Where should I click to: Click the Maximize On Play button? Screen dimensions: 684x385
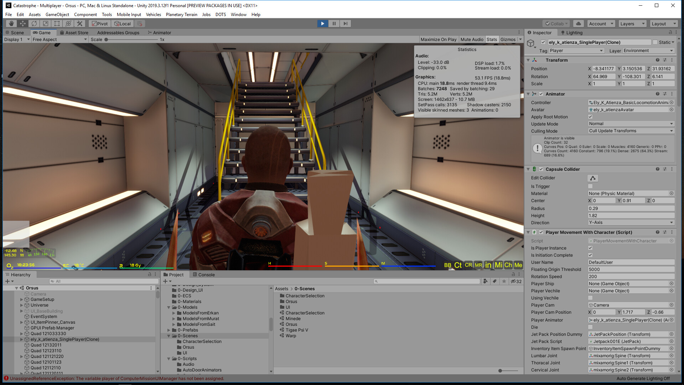pyautogui.click(x=439, y=39)
